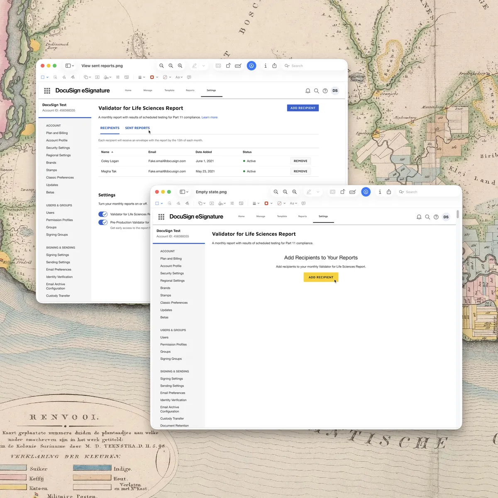Viewport: 498px width, 498px height.
Task: Open the app grid icon in Empty state.png
Action: [161, 217]
